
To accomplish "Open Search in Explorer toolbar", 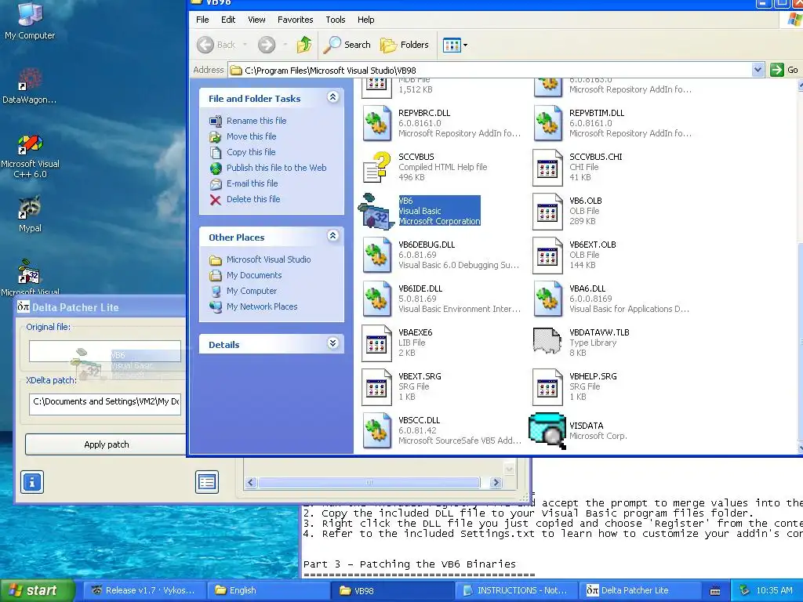I will [x=347, y=45].
